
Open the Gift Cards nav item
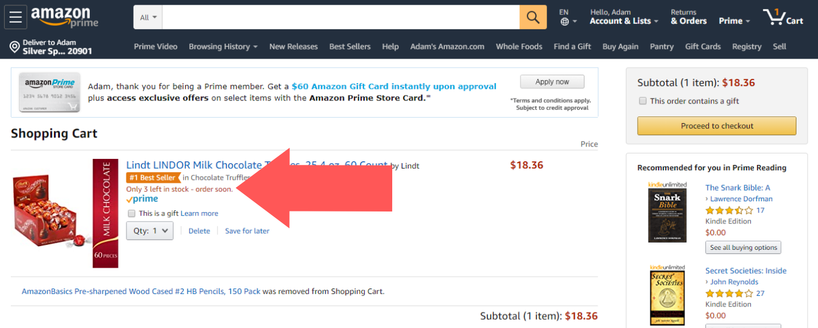[x=702, y=47]
